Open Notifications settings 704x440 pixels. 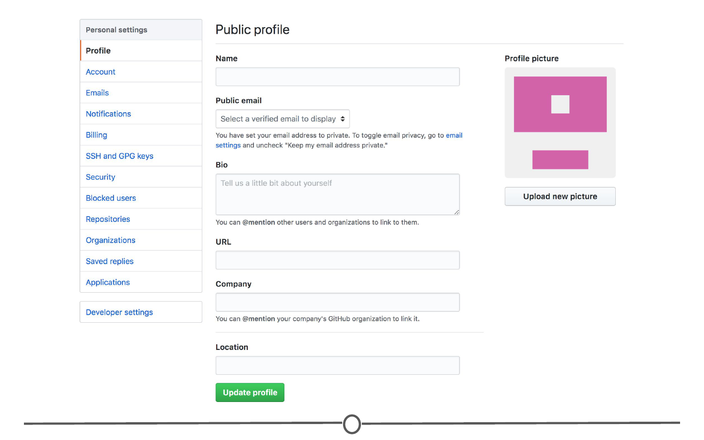pos(108,114)
